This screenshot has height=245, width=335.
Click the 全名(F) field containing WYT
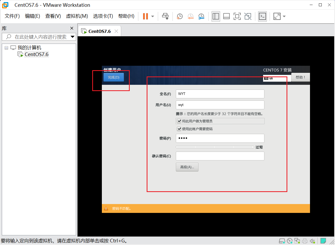pos(220,94)
